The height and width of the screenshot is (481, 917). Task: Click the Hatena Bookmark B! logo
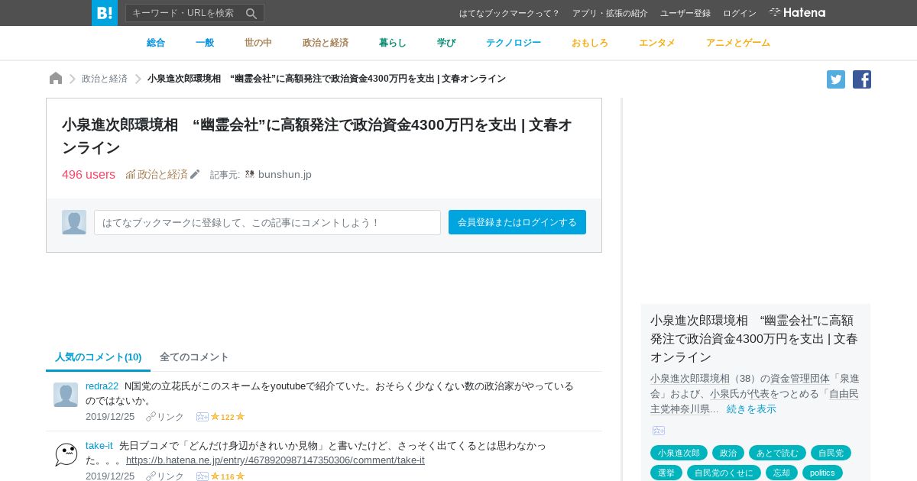(x=105, y=13)
